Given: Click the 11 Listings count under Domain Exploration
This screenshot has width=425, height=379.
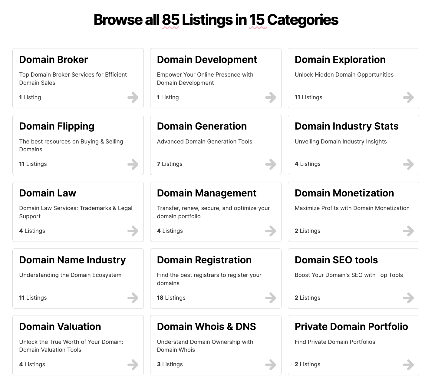Looking at the screenshot, I should (308, 97).
